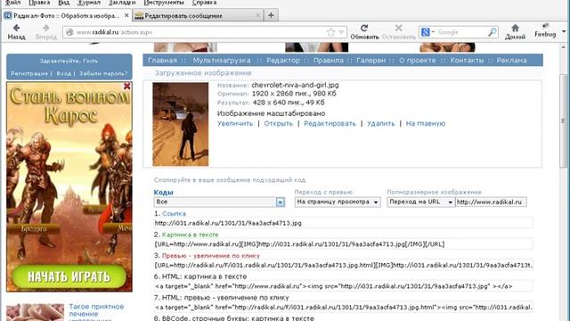Open the Редактор page

coord(283,61)
